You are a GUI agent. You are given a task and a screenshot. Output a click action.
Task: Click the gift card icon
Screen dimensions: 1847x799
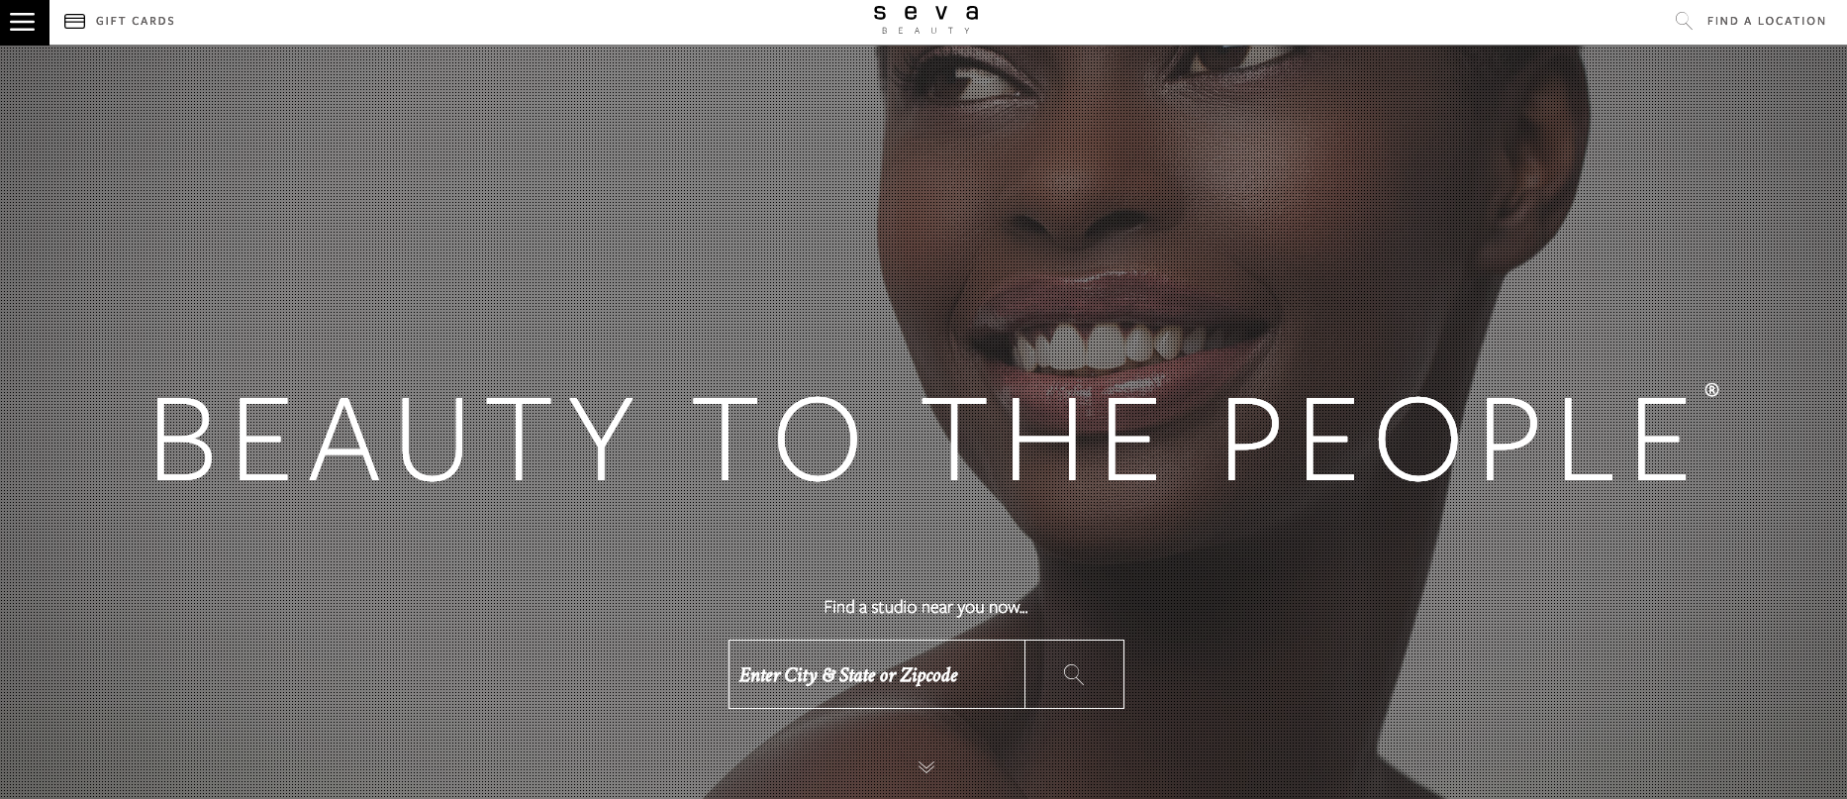pyautogui.click(x=74, y=21)
